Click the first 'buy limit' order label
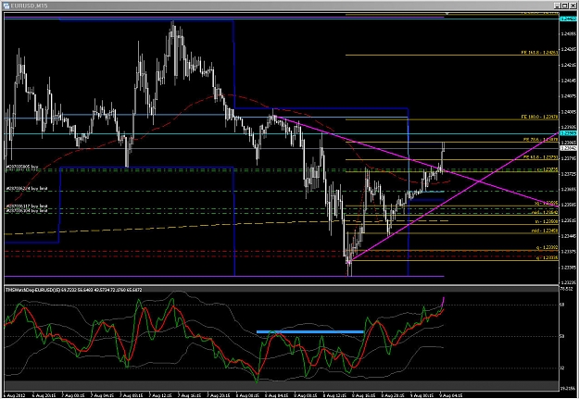This screenshot has width=579, height=399. pos(27,188)
